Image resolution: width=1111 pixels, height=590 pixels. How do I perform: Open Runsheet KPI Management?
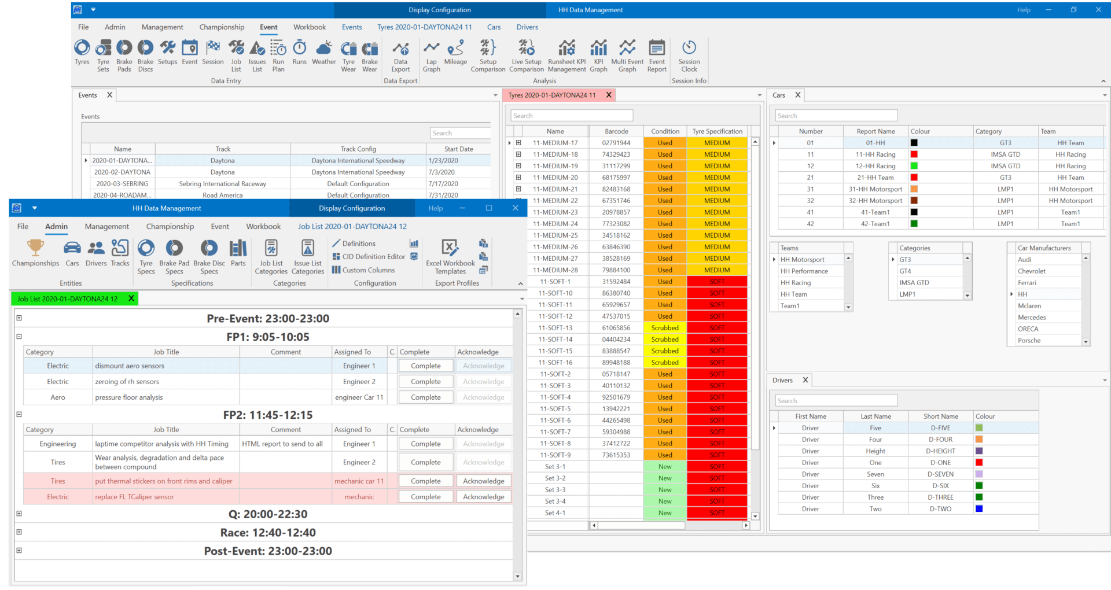[x=567, y=56]
